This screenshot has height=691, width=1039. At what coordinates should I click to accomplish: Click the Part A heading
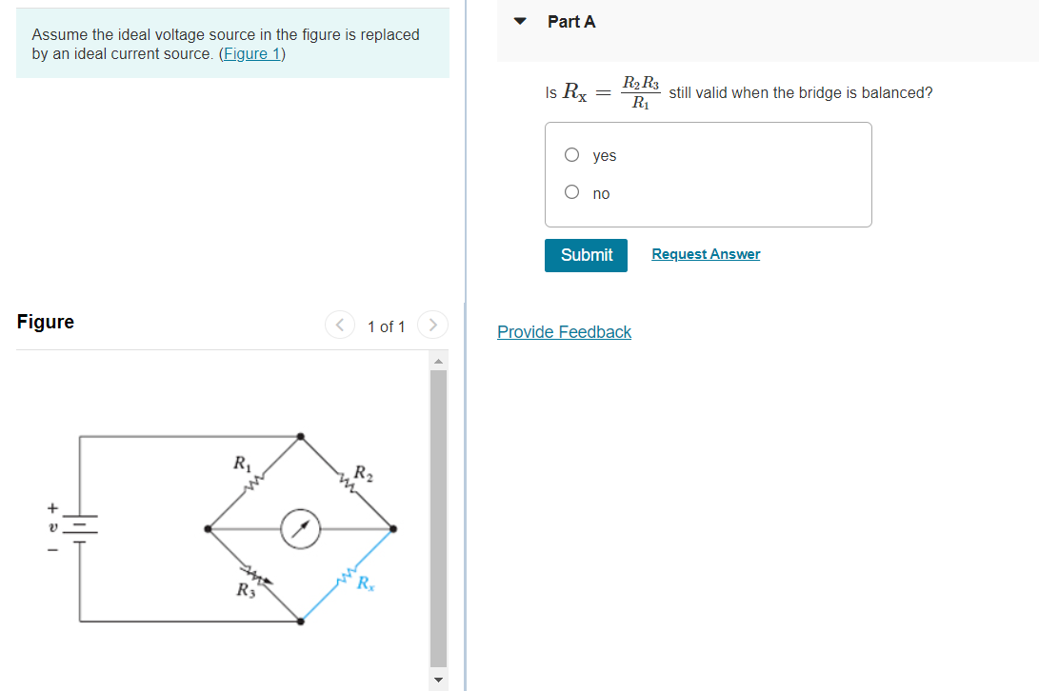click(571, 21)
